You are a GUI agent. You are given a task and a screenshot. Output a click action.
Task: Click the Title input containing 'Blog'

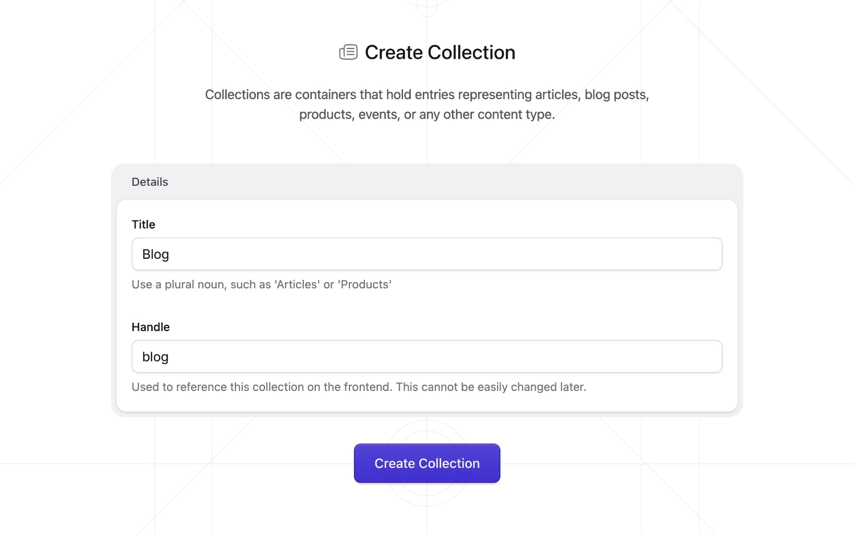pos(427,254)
